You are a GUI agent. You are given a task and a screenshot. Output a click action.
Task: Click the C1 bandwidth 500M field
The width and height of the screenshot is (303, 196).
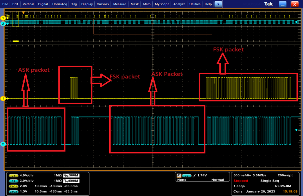click(x=72, y=175)
